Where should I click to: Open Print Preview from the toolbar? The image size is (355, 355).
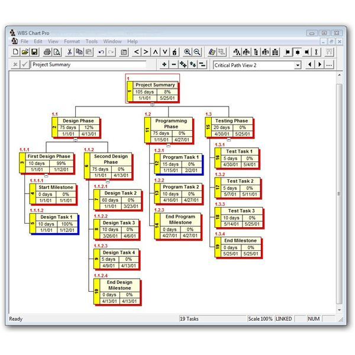57,52
